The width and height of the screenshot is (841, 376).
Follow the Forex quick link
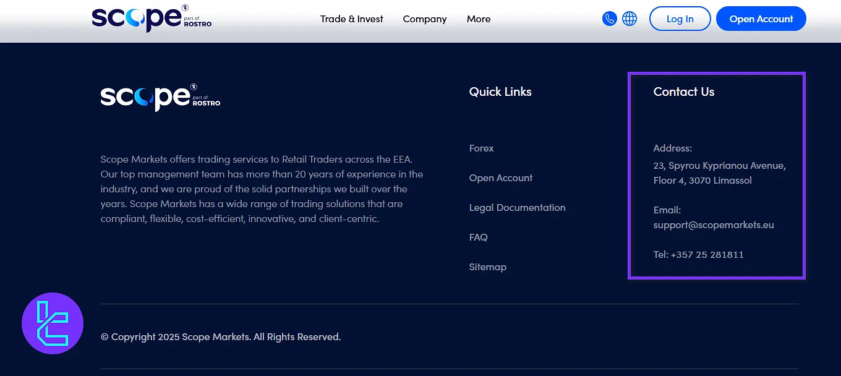click(x=481, y=148)
